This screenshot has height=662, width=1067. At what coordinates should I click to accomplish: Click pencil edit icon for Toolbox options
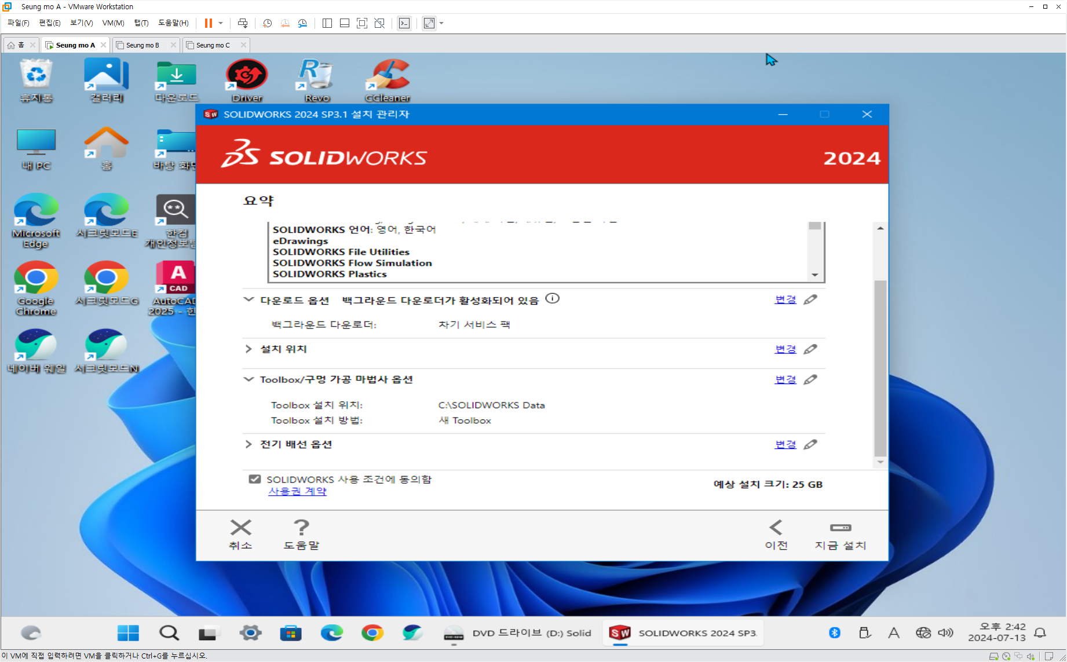click(x=810, y=379)
